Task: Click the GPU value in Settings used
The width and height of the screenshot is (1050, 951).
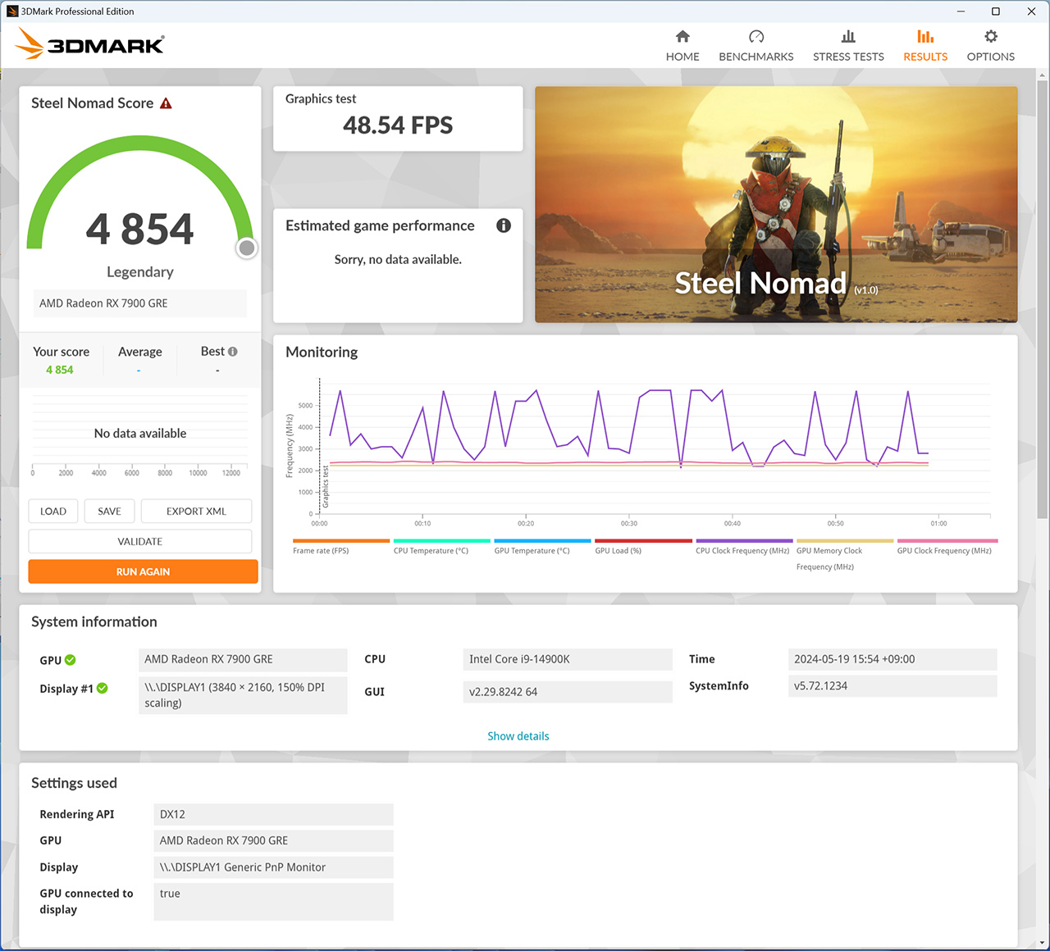Action: tap(273, 840)
